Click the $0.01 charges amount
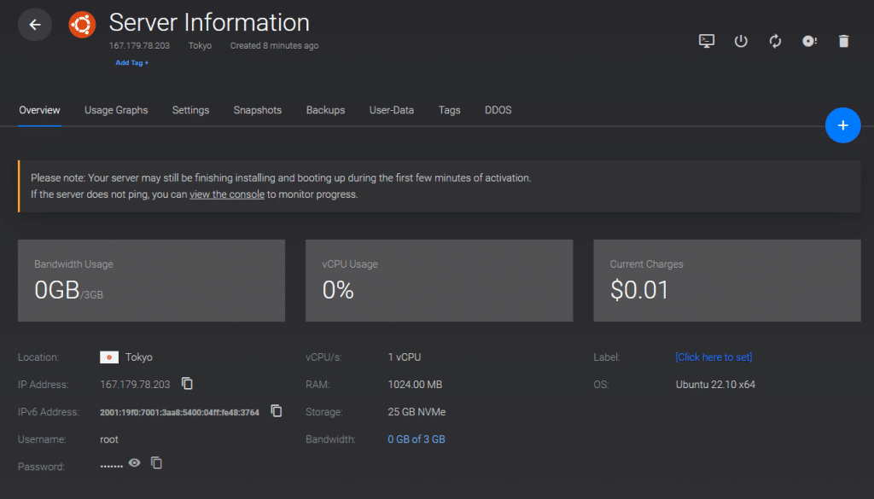 pyautogui.click(x=639, y=290)
